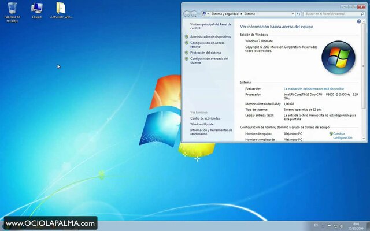
Task: Open the network icon in system tray
Action: pos(335,226)
